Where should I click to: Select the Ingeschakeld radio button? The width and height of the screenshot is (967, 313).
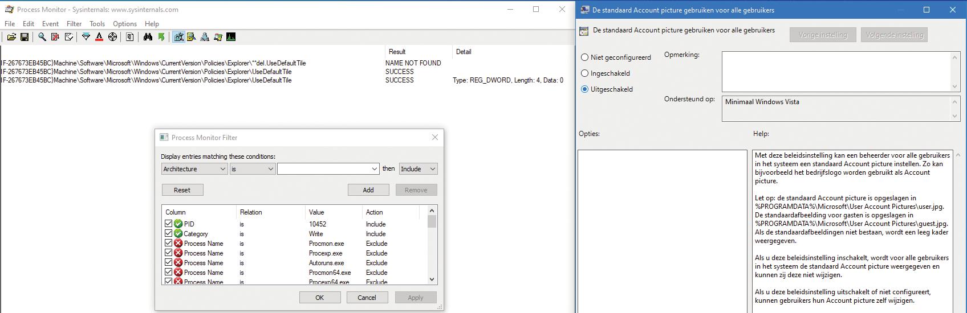click(584, 73)
